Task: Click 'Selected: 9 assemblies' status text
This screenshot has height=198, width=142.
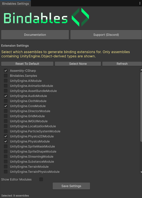Action: pyautogui.click(x=15, y=196)
